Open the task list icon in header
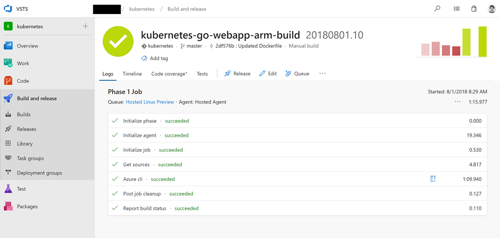Viewport: 500px width, 238px height. pyautogui.click(x=456, y=9)
